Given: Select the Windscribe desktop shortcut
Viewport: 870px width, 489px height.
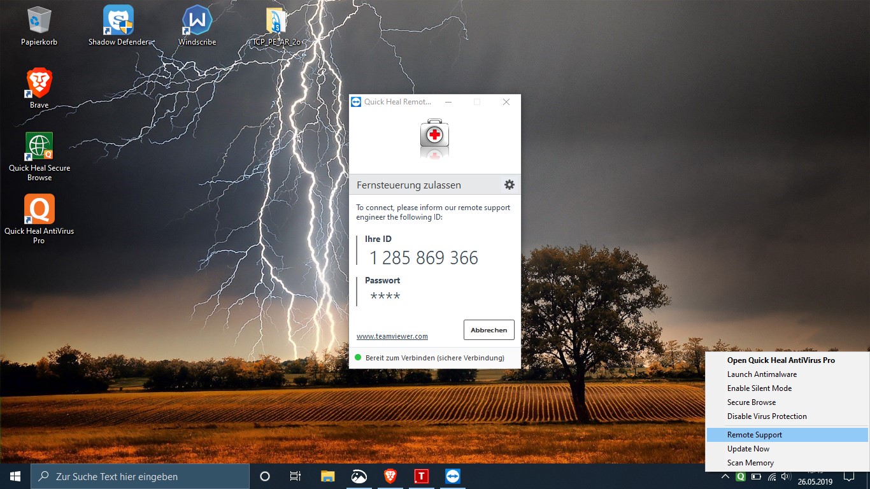Looking at the screenshot, I should pyautogui.click(x=197, y=25).
